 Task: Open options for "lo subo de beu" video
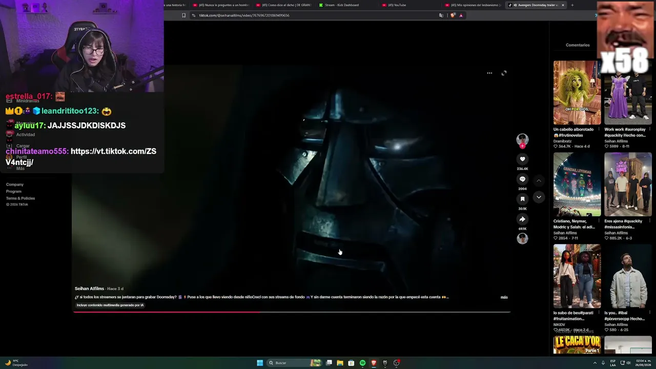pos(599,313)
